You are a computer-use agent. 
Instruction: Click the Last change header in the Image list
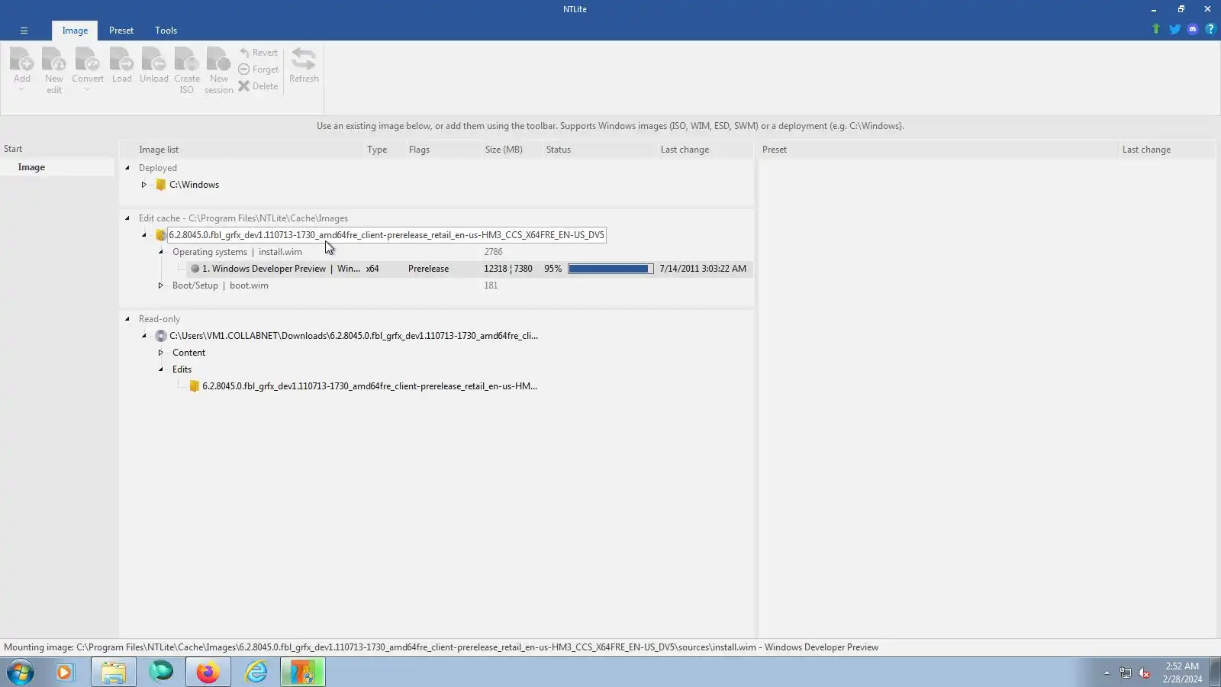pos(685,150)
